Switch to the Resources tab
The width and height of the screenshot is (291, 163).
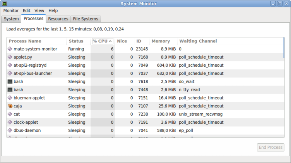coord(58,19)
